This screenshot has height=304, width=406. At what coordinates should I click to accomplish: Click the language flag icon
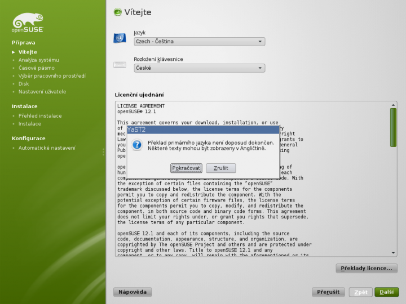pyautogui.click(x=120, y=38)
